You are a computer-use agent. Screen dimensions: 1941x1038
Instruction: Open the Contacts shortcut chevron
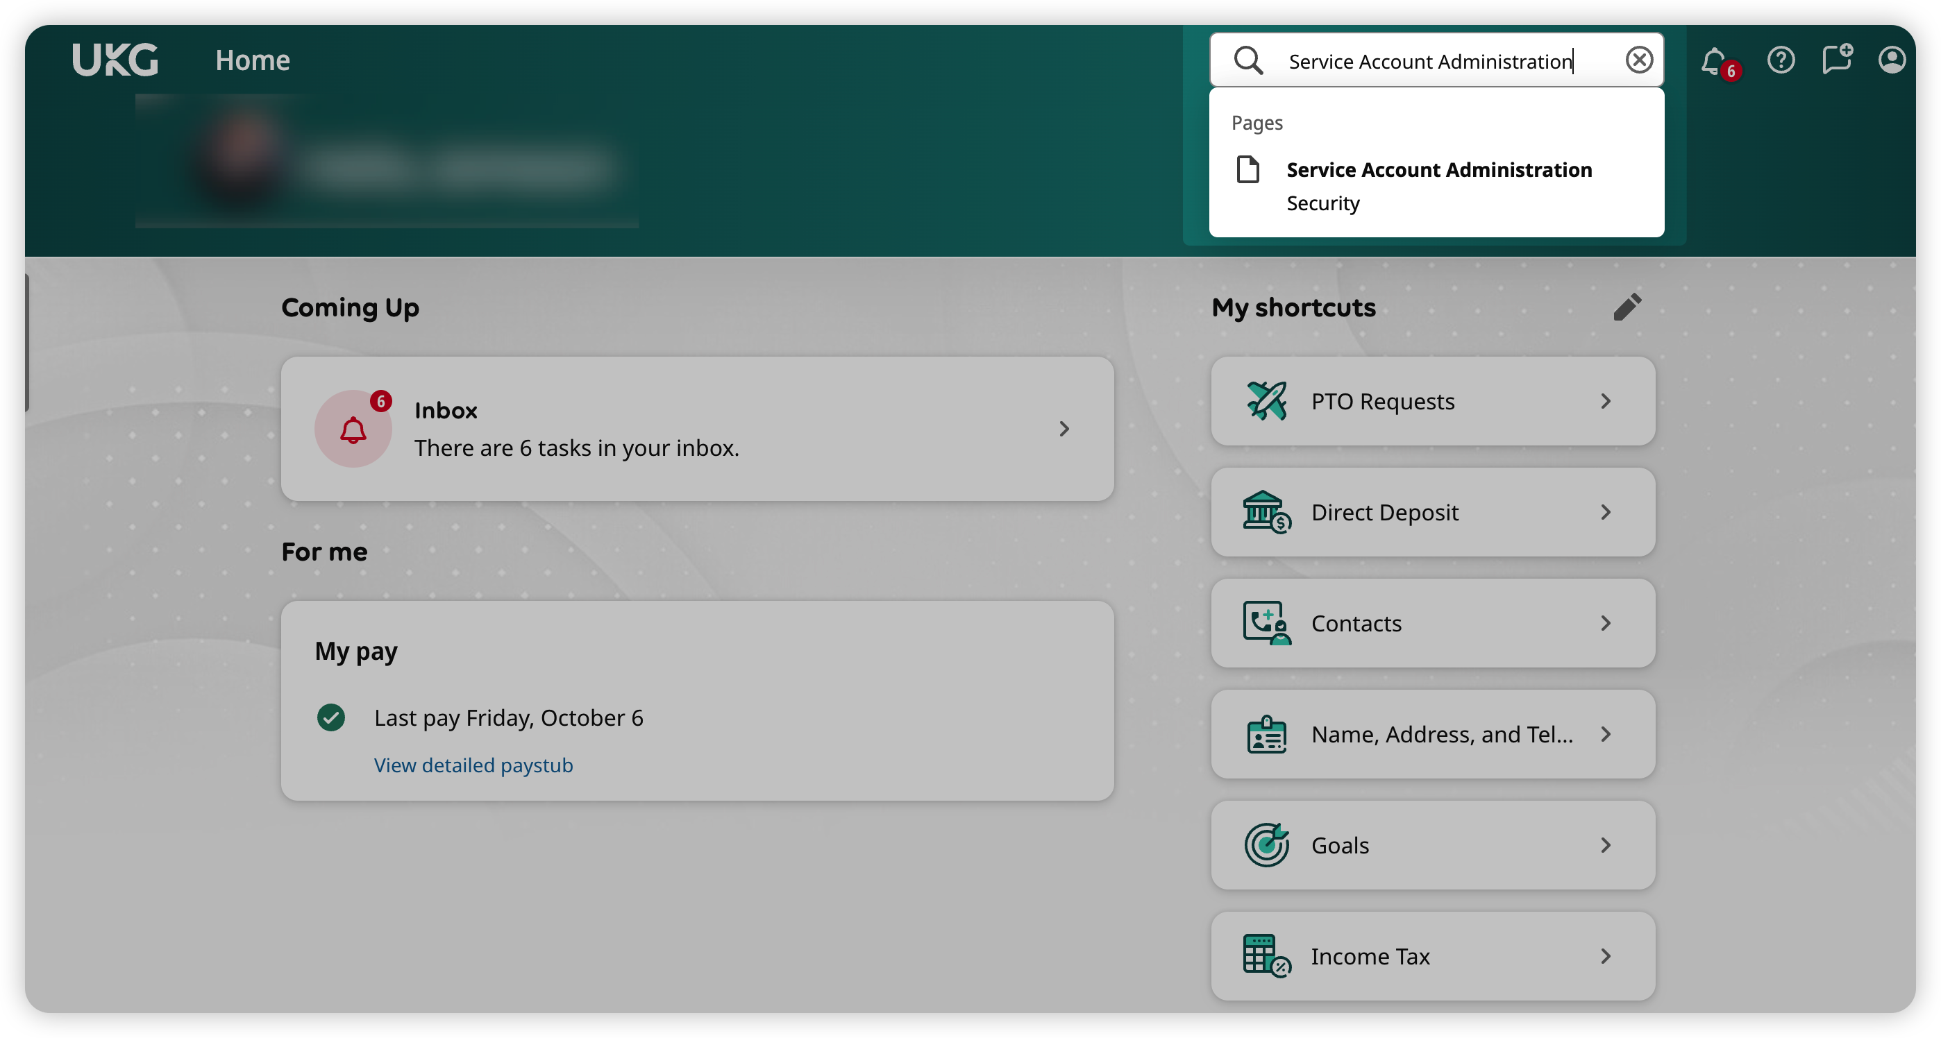tap(1606, 623)
